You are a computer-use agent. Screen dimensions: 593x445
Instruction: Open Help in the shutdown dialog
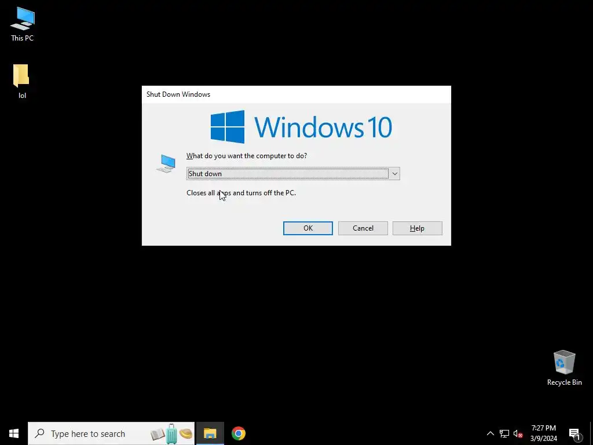click(417, 228)
